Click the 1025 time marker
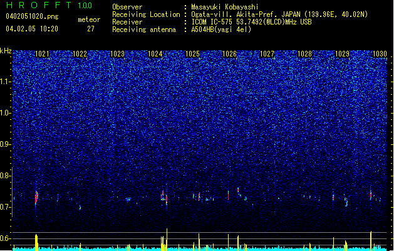The height and width of the screenshot is (251, 394). (x=192, y=54)
